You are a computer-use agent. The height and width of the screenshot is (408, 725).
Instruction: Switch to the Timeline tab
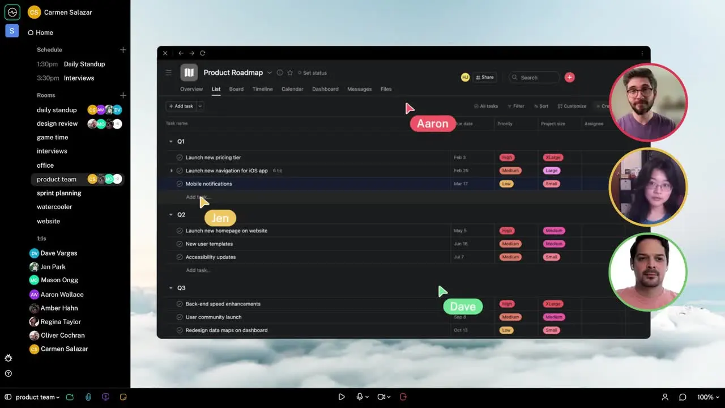point(262,89)
